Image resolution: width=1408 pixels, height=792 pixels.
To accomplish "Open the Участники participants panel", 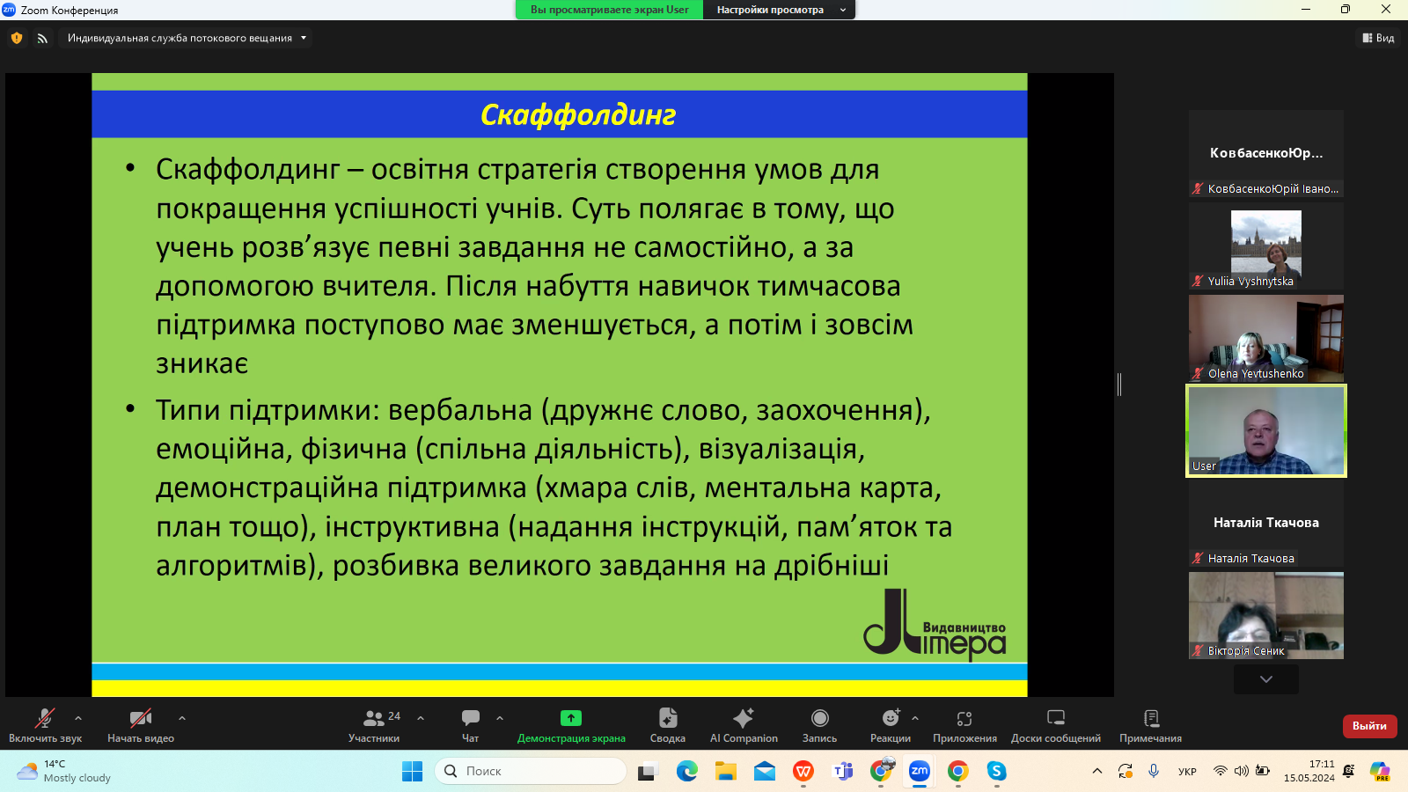I will pyautogui.click(x=374, y=725).
